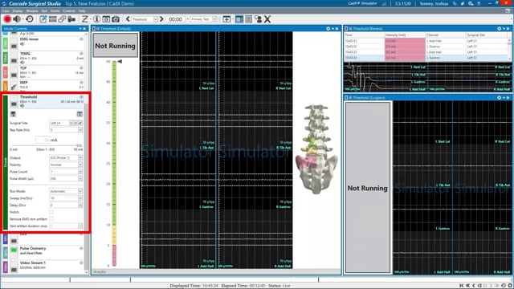
Task: Click the search users icon in title bar
Action: pos(471,3)
